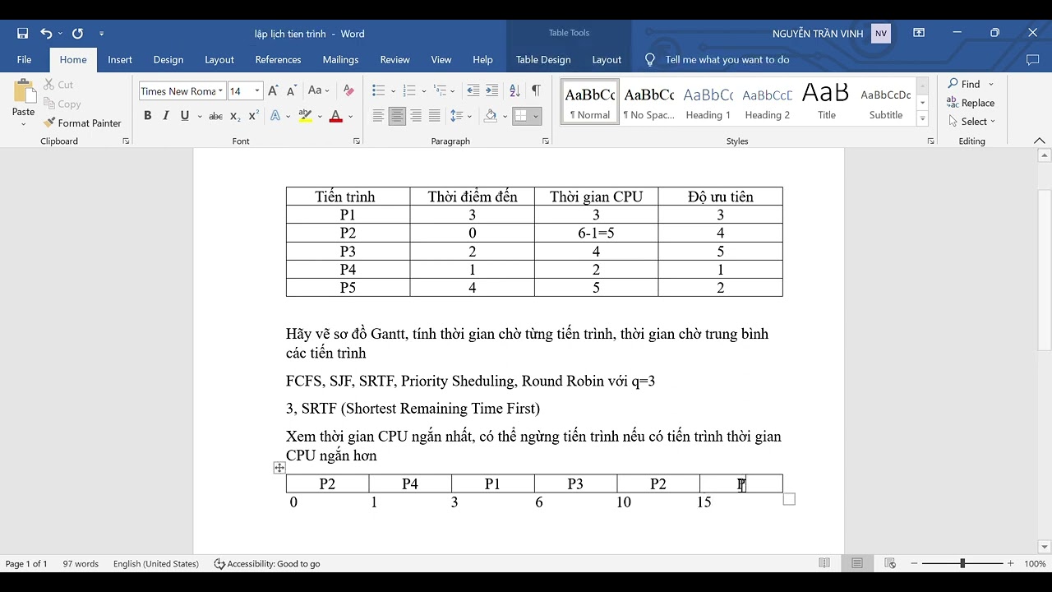This screenshot has width=1052, height=592.
Task: Justify the paragraph text
Action: click(435, 116)
